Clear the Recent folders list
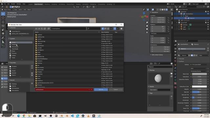This screenshot has height=118, width=210. pyautogui.click(x=32, y=84)
